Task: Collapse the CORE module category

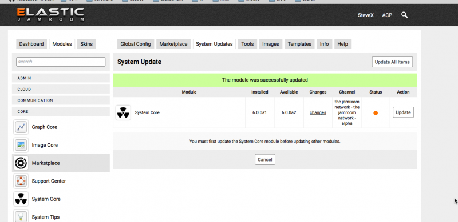Action: pos(61,112)
